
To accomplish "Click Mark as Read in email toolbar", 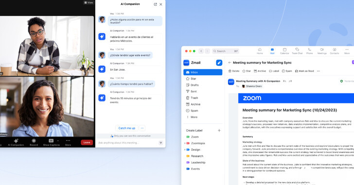I will click(304, 71).
